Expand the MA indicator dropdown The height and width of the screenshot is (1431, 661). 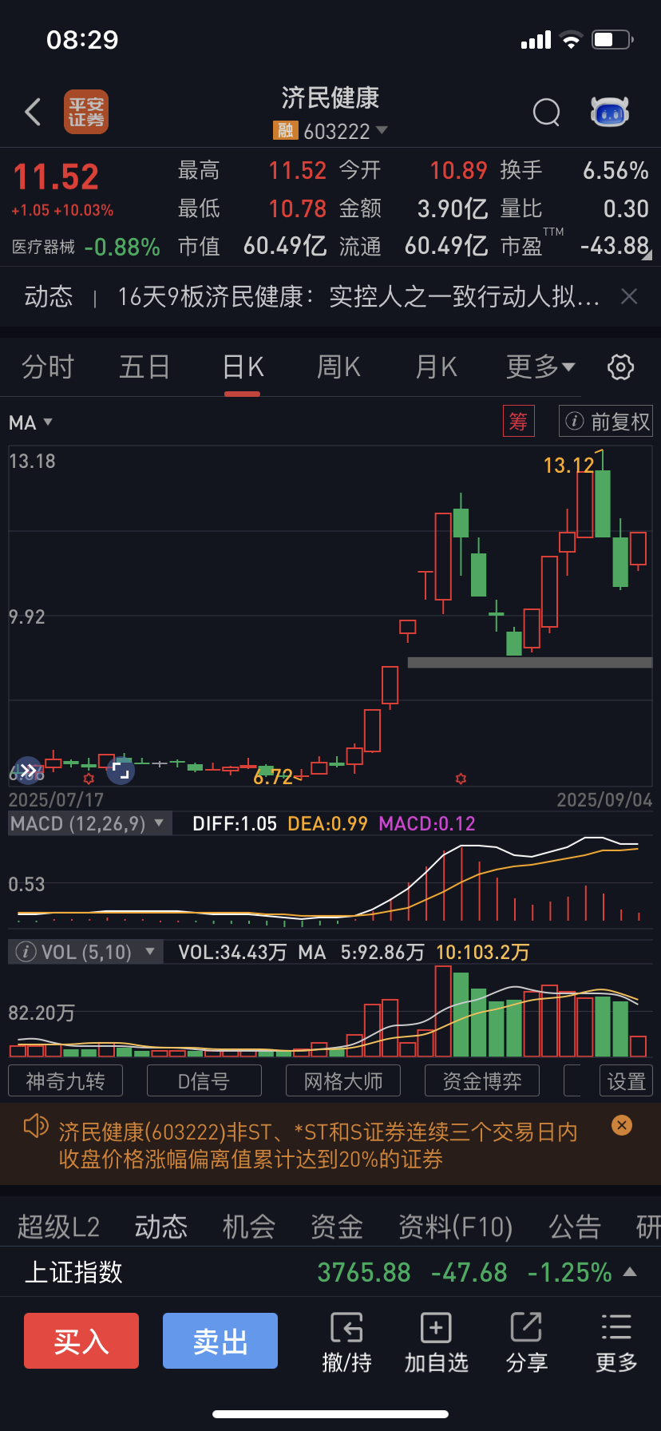(30, 422)
